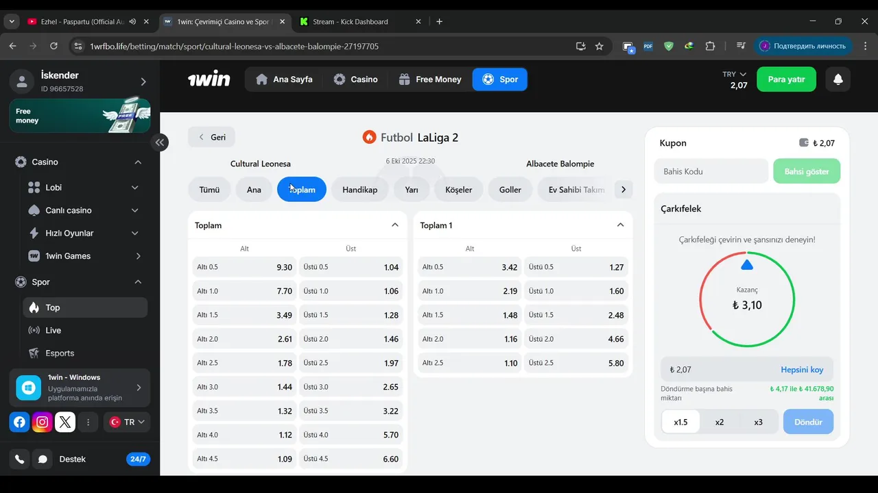Click the green shield extension icon
This screenshot has height=493, width=878.
tap(669, 47)
